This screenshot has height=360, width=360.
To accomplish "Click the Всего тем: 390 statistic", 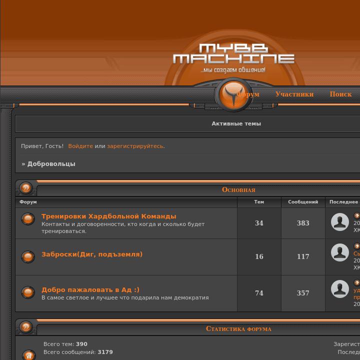I will point(65,344).
